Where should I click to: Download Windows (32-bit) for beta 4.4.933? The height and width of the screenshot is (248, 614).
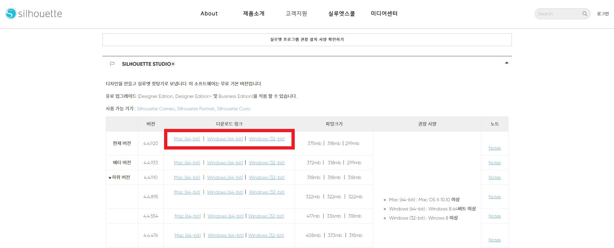coord(267,163)
